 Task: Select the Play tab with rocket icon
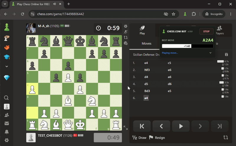tap(142, 30)
